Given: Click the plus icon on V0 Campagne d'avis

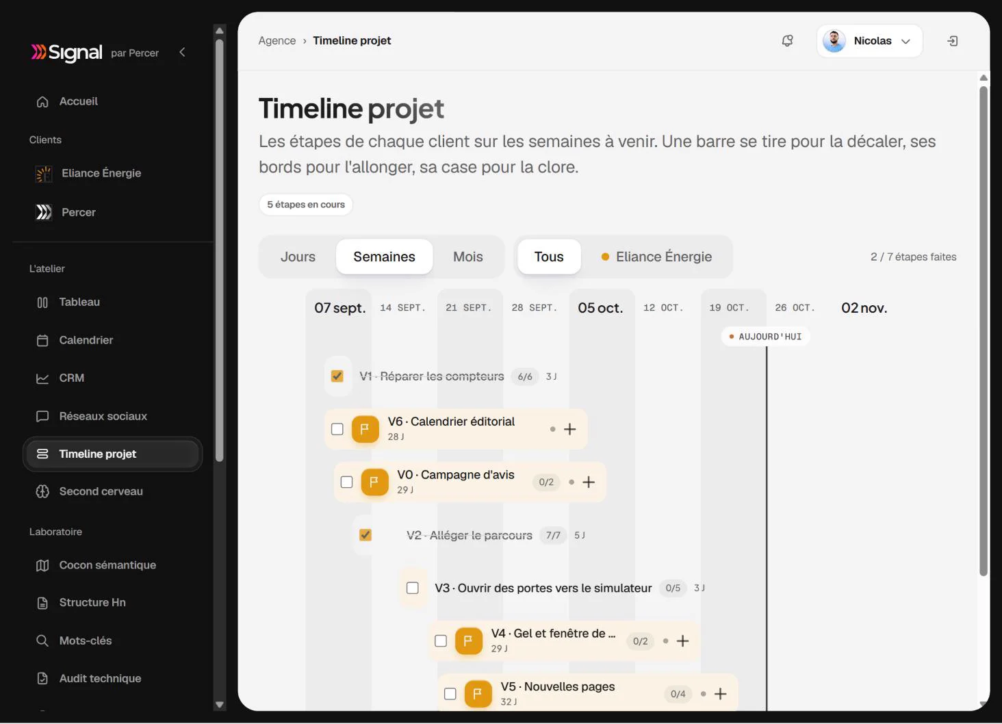Looking at the screenshot, I should 589,482.
